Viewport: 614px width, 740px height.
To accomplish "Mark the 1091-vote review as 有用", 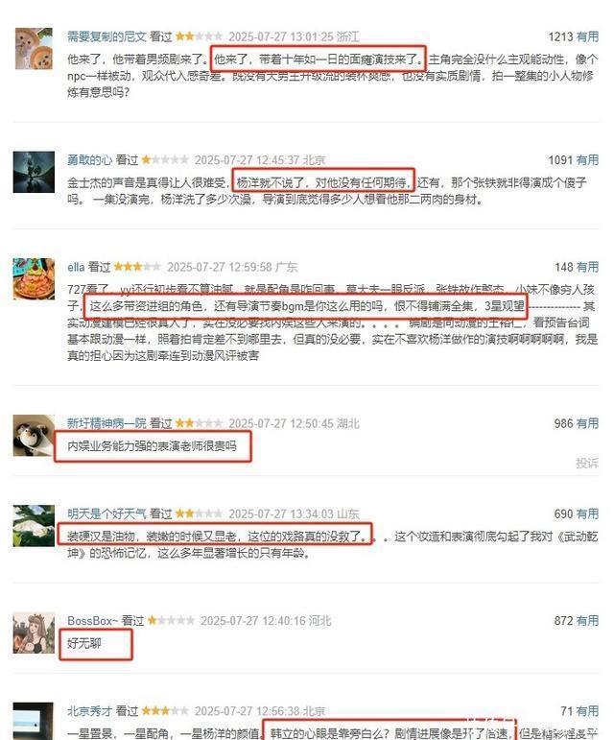I will pos(587,160).
